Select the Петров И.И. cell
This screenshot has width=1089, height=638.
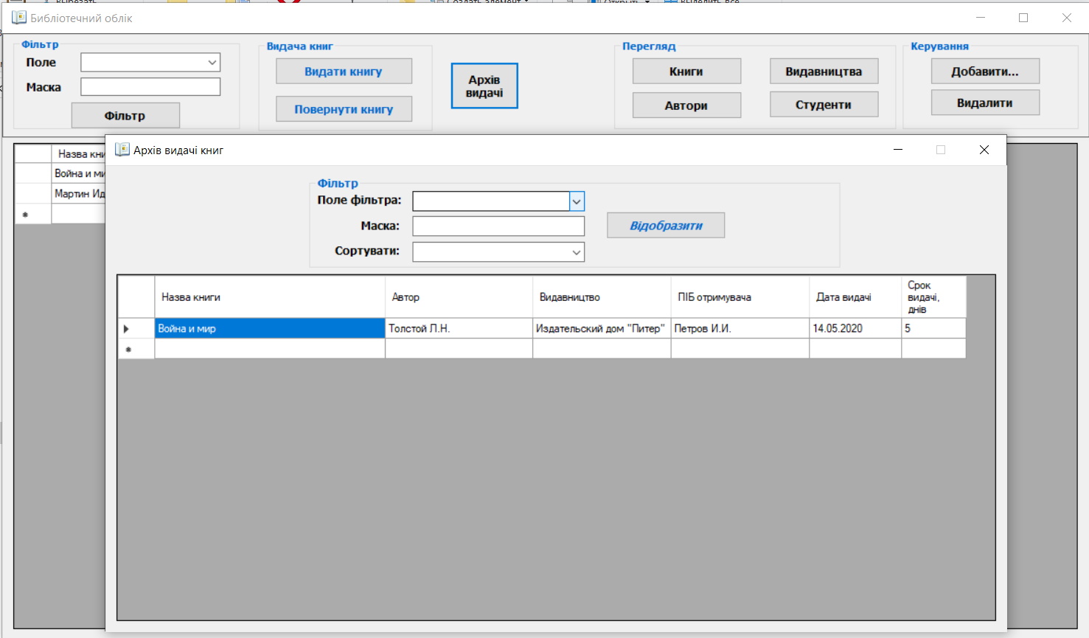pos(740,329)
